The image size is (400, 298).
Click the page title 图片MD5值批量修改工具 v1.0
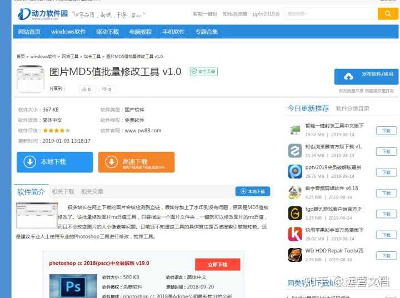(x=116, y=72)
